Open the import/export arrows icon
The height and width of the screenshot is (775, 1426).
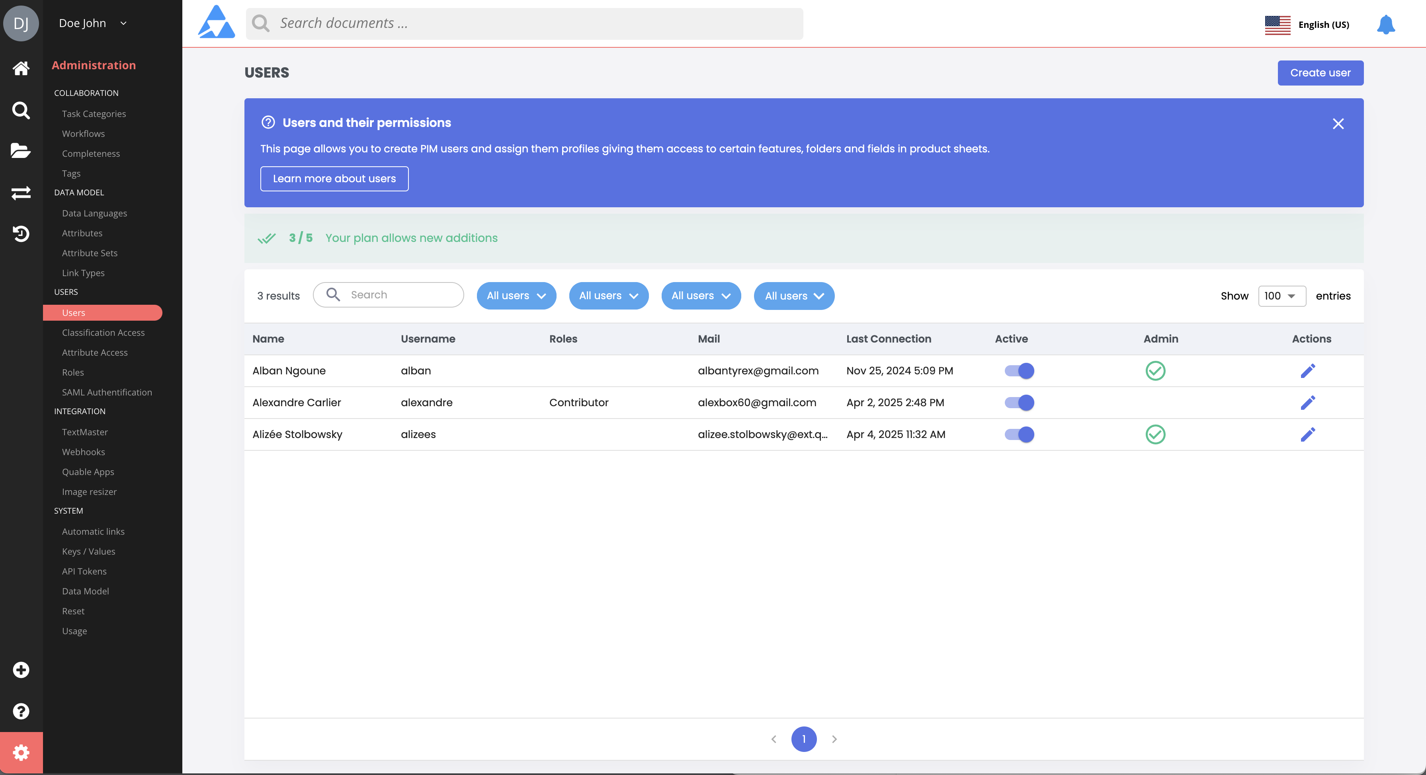21,193
